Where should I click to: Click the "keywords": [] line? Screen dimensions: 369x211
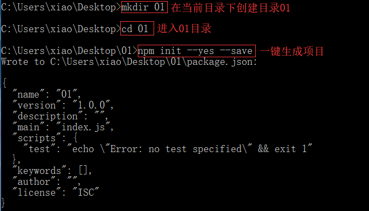(x=52, y=171)
